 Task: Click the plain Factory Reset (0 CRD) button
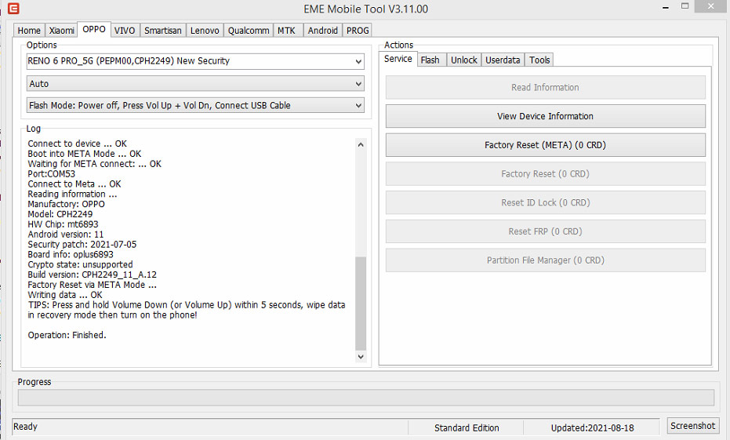coord(545,174)
